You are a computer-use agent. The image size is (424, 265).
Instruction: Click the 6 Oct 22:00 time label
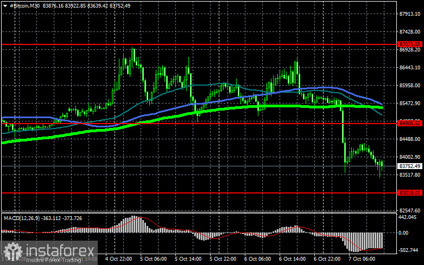[327, 259]
